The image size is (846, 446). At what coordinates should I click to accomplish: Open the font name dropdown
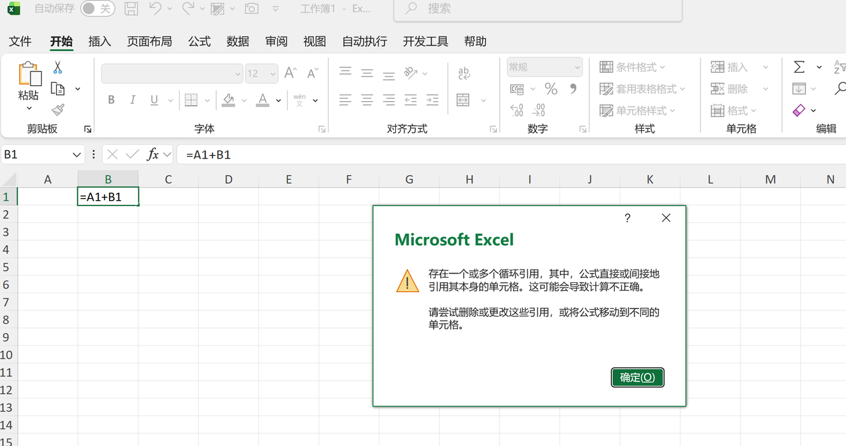pos(238,73)
